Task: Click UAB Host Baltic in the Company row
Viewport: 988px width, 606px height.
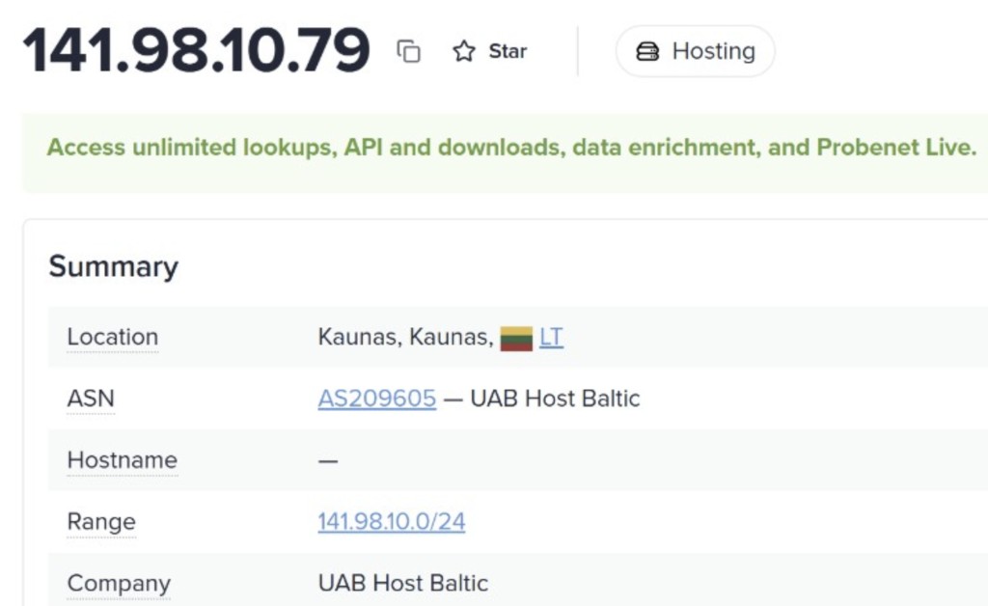Action: pyautogui.click(x=403, y=583)
